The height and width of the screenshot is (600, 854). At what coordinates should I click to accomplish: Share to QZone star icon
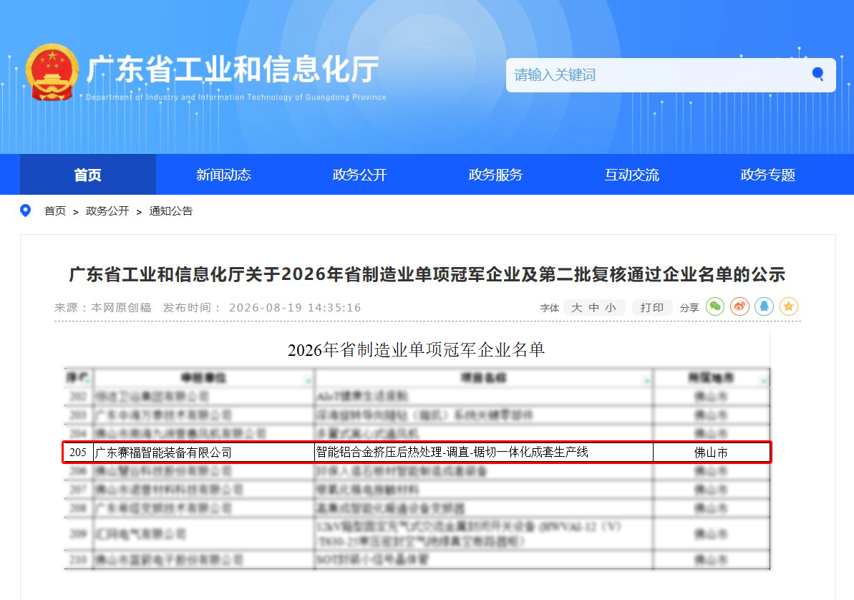coord(789,307)
